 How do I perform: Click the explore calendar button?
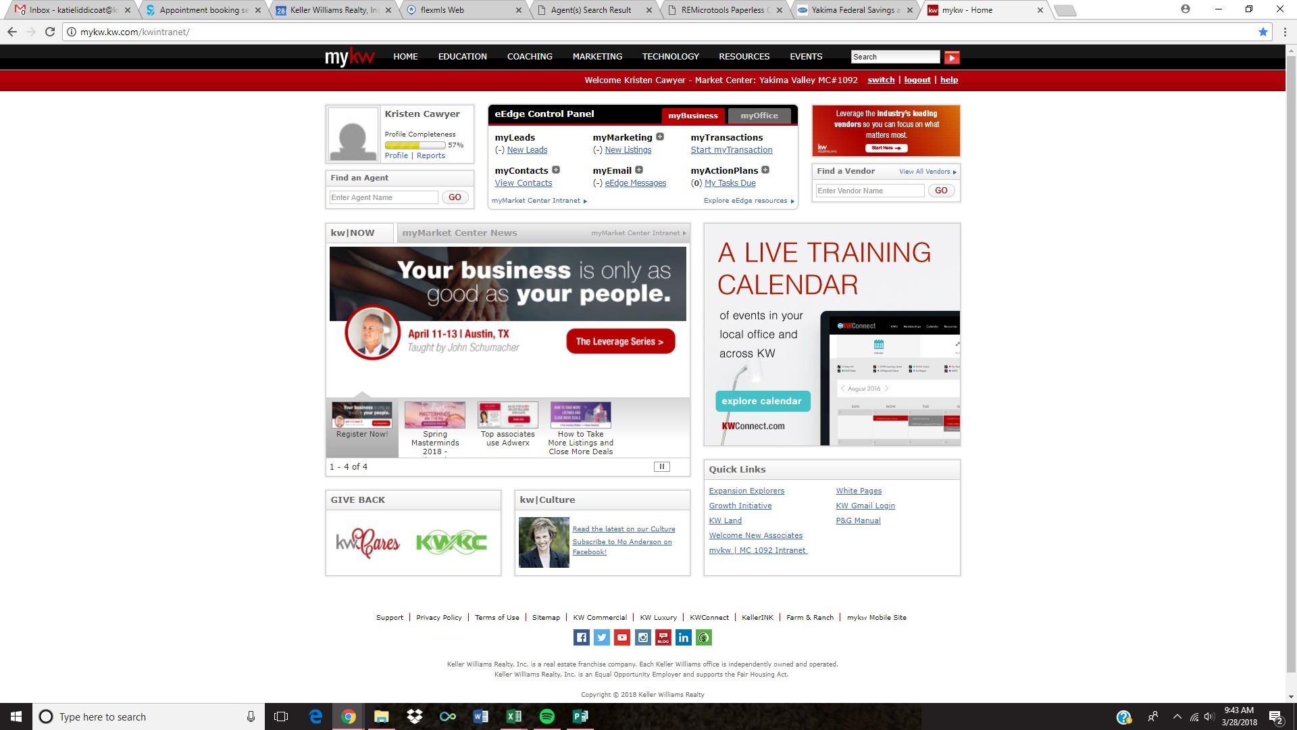pyautogui.click(x=762, y=401)
